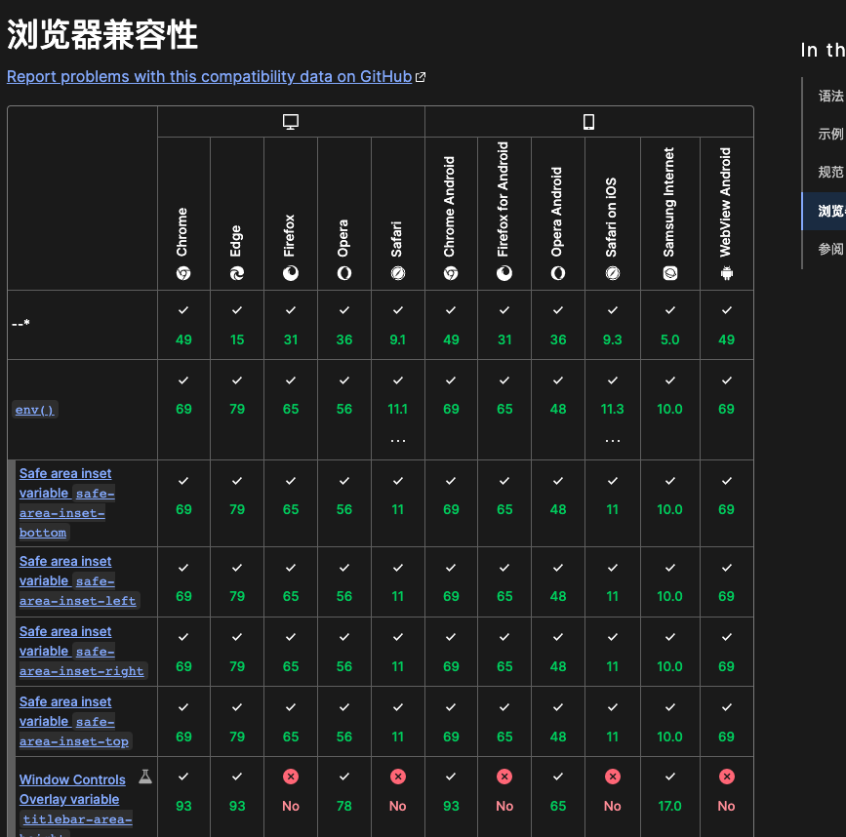Click the experimental flask icon beside Window Controls Overlay
846x837 pixels.
(145, 777)
